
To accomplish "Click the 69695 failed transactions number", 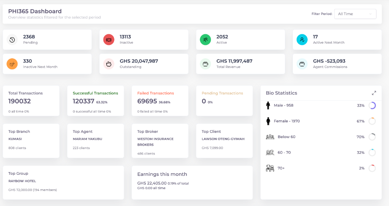I will pyautogui.click(x=147, y=101).
